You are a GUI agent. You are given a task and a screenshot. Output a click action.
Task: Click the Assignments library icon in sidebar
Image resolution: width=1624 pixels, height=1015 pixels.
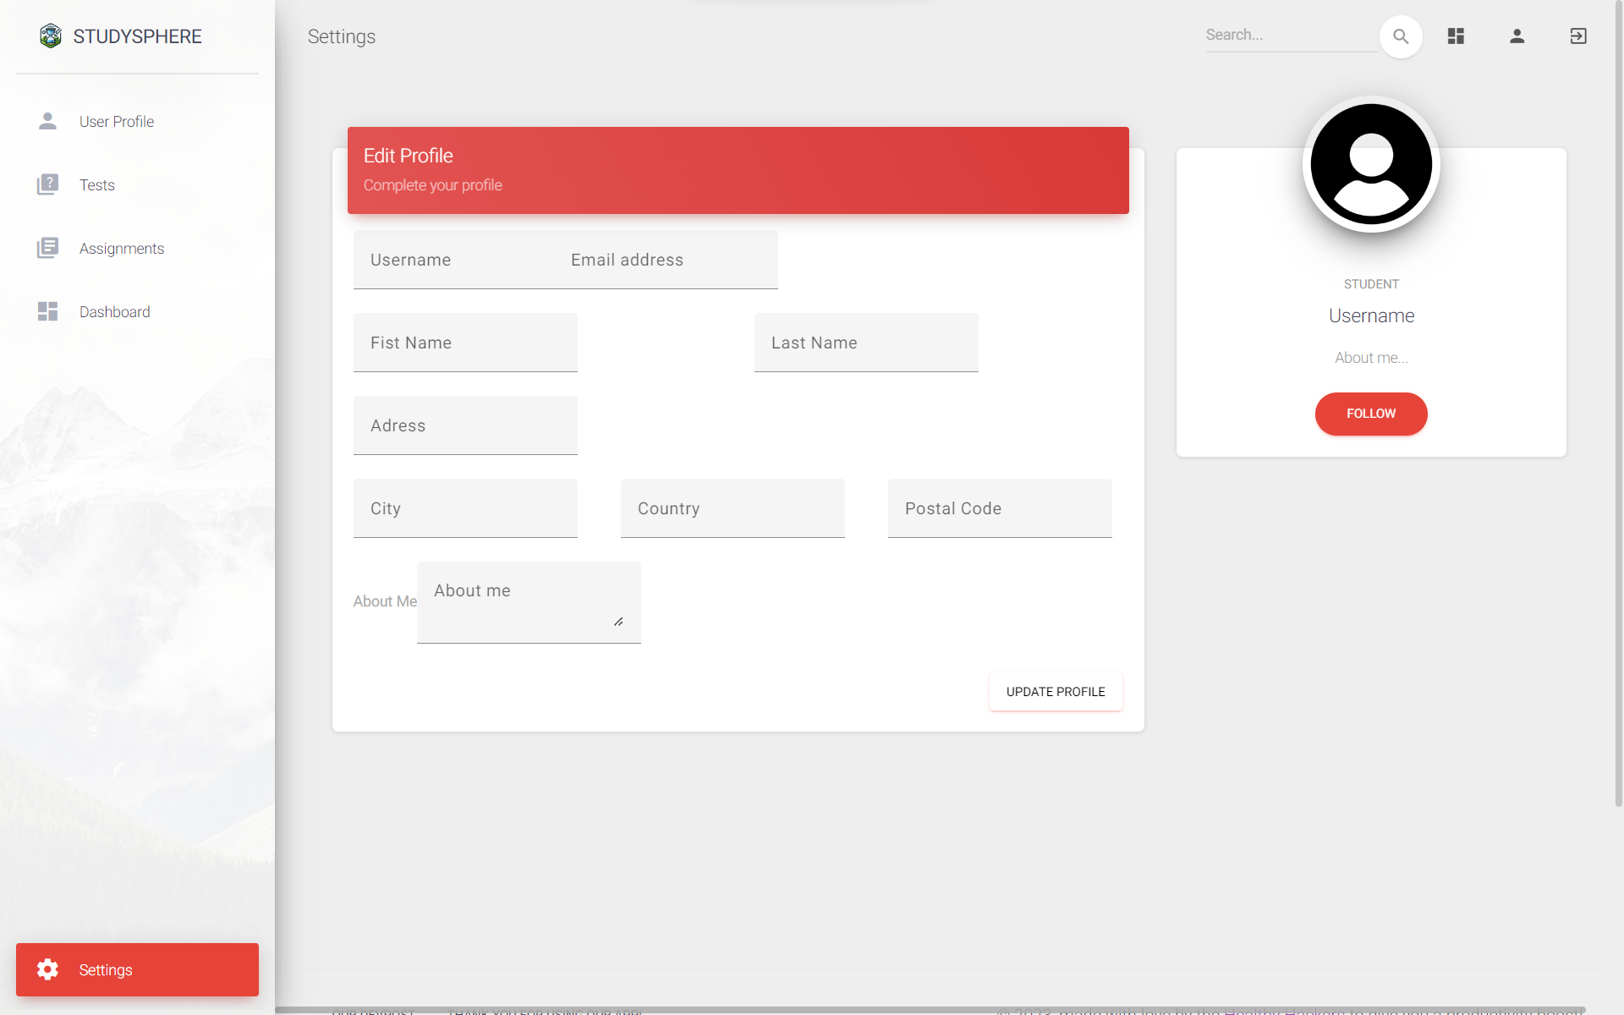click(x=47, y=248)
